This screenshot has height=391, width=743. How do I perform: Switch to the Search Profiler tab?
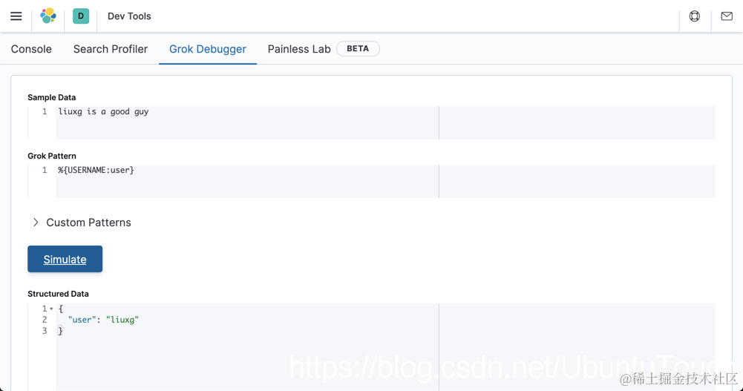[111, 49]
